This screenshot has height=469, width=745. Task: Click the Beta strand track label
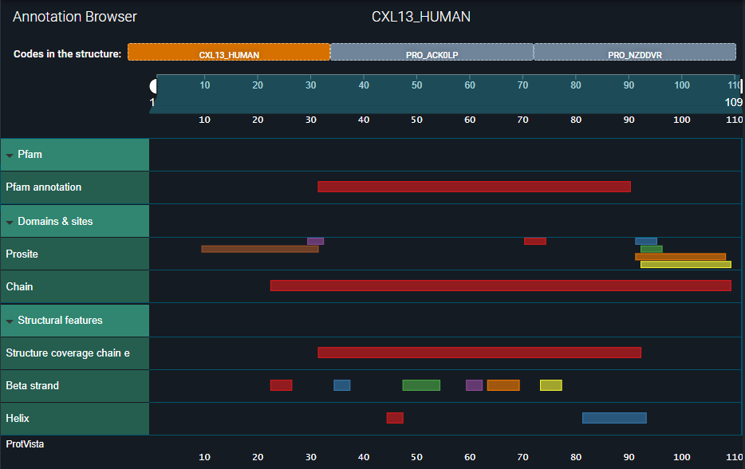[x=33, y=385]
